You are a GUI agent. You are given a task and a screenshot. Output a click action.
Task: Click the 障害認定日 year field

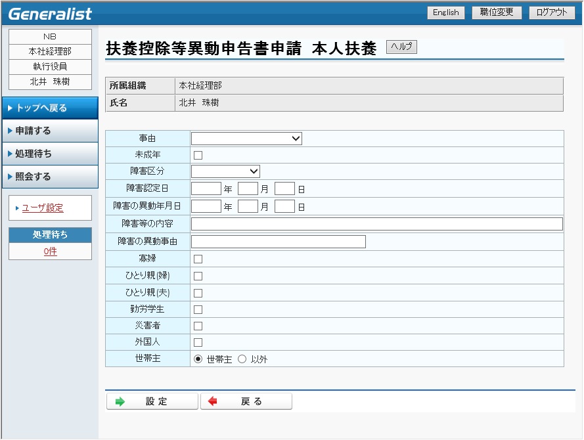(x=206, y=188)
